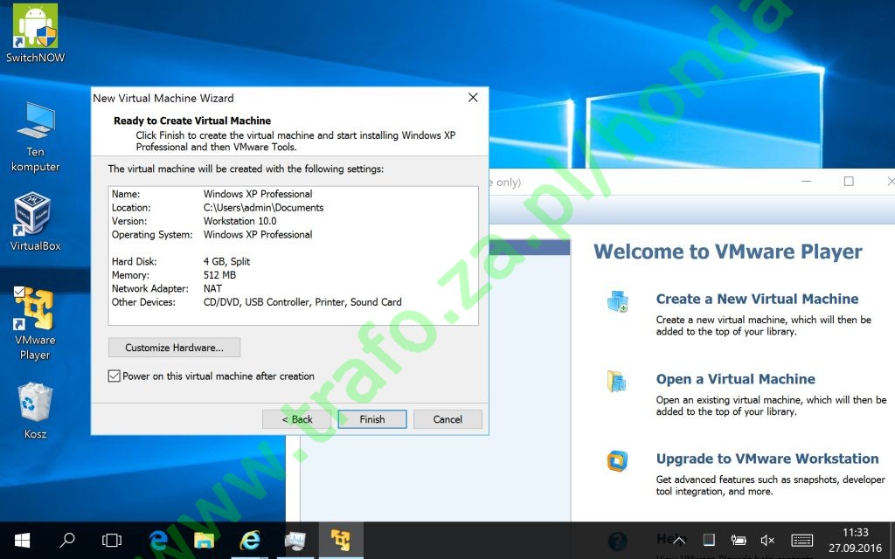895x559 pixels.
Task: Click Finish to create the virtual machine
Action: pos(372,419)
